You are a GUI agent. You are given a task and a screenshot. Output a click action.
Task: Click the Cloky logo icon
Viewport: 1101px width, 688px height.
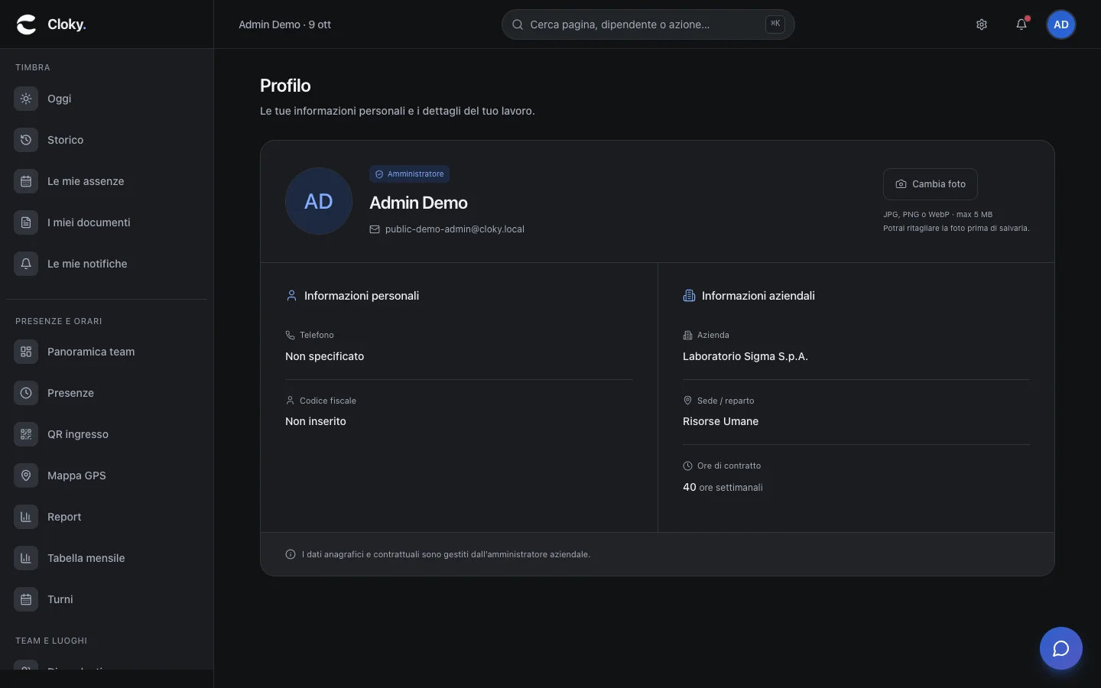27,24
